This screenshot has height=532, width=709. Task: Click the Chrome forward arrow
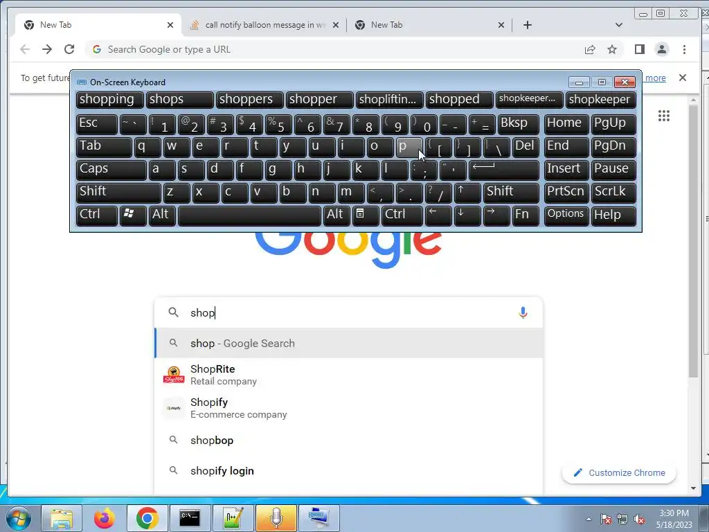47,49
